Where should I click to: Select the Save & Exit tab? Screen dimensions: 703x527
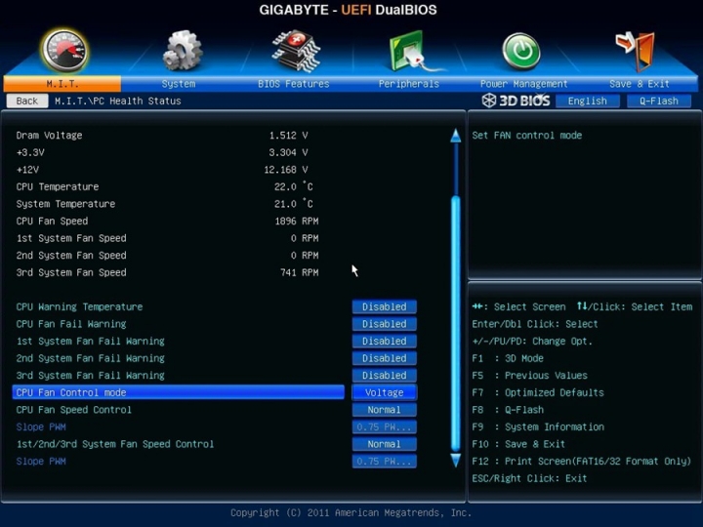coord(640,84)
